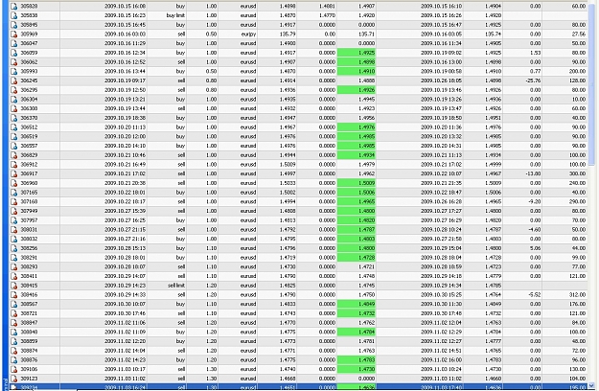Click the swap value '-5.52'

[535, 295]
